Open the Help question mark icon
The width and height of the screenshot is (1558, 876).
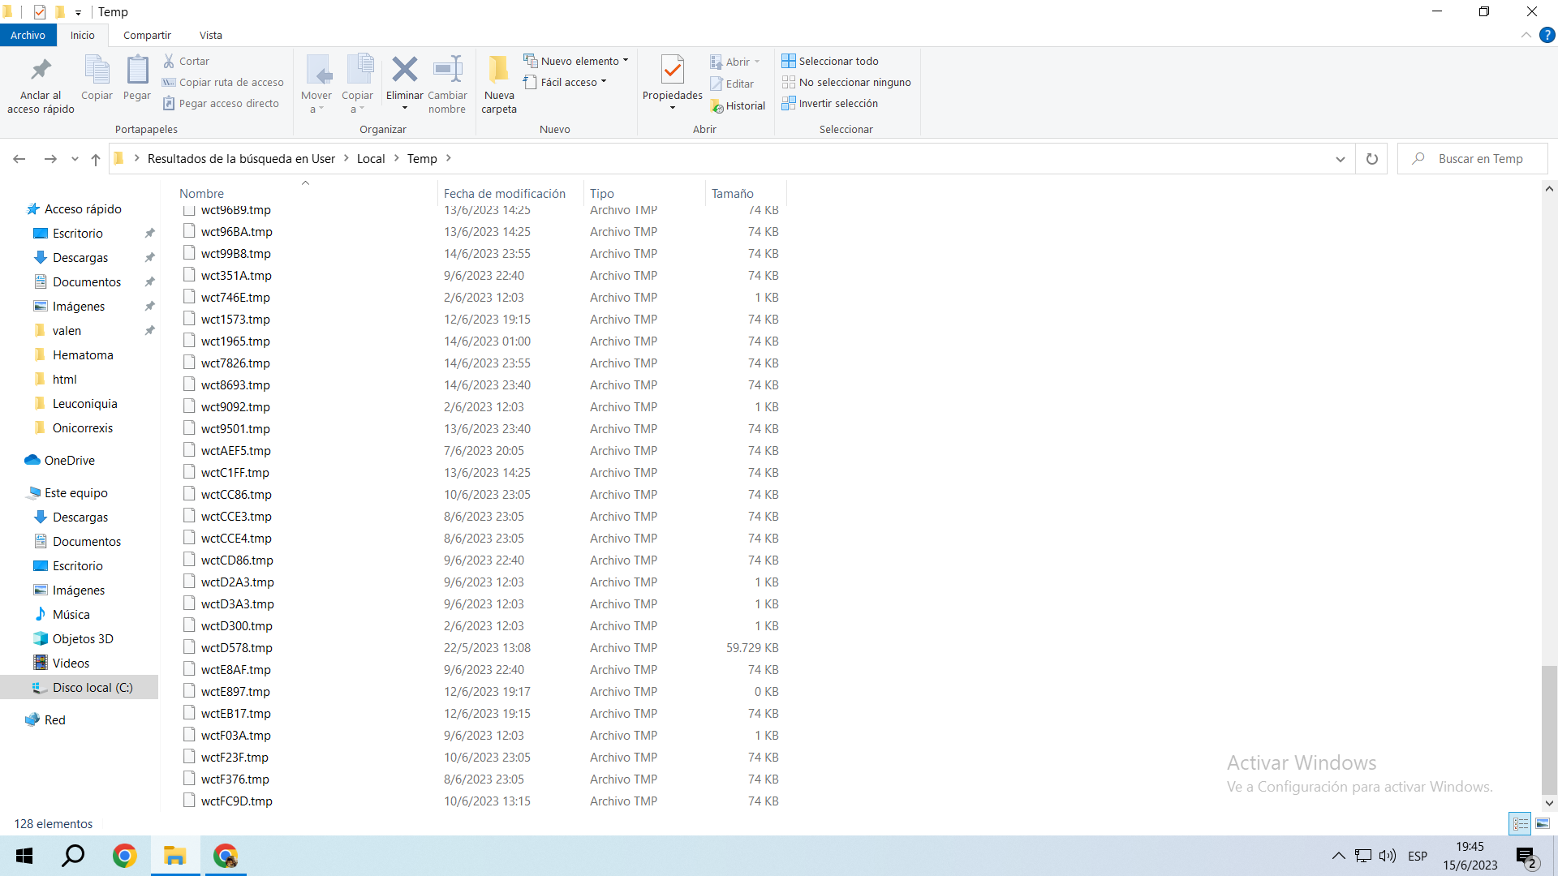click(1547, 35)
